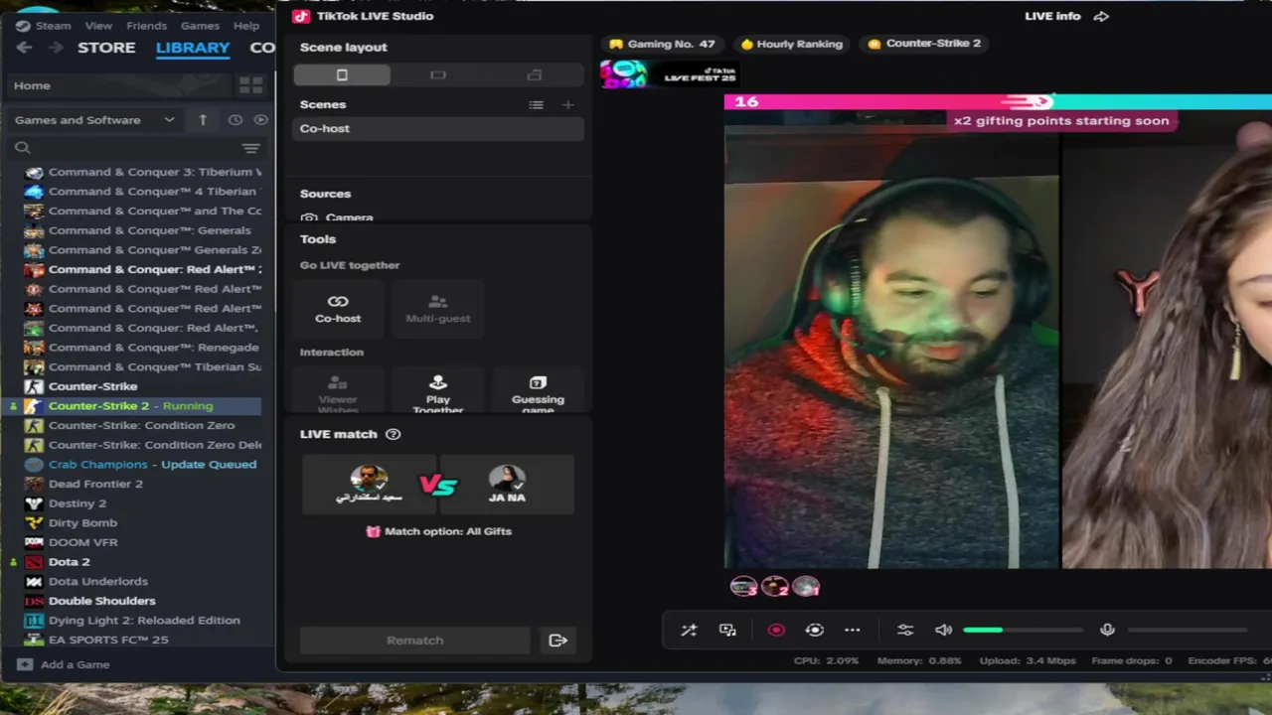Viewport: 1272px width, 715px height.
Task: Open the Steam menu in Steam window
Action: tap(45, 26)
